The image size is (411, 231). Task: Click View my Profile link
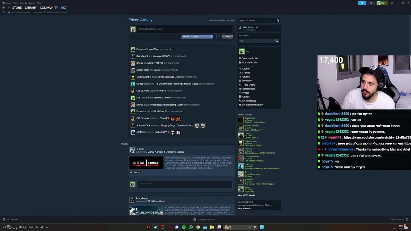(250, 58)
